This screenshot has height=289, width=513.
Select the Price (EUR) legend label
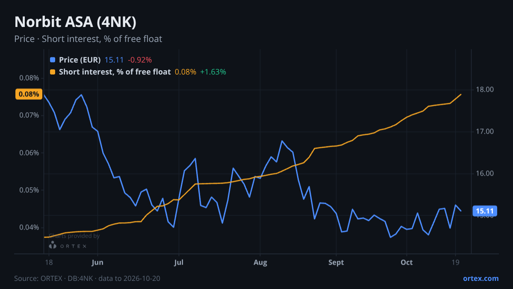click(x=80, y=60)
